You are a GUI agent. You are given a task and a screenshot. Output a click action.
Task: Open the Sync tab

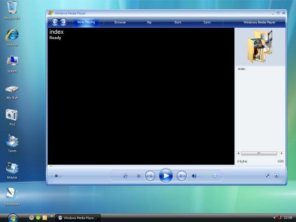coord(207,22)
